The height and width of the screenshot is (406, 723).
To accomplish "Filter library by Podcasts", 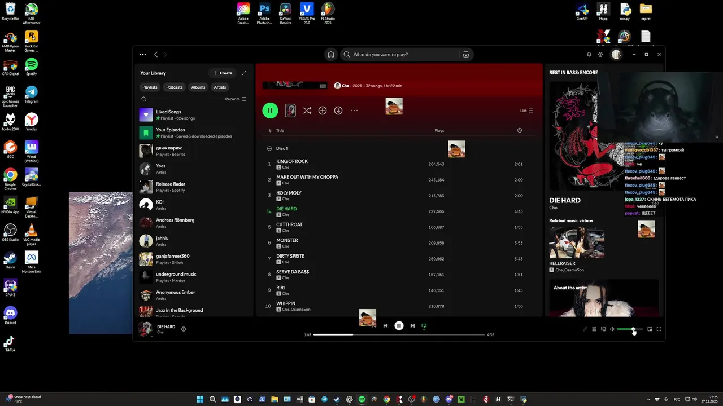I will 175,87.
